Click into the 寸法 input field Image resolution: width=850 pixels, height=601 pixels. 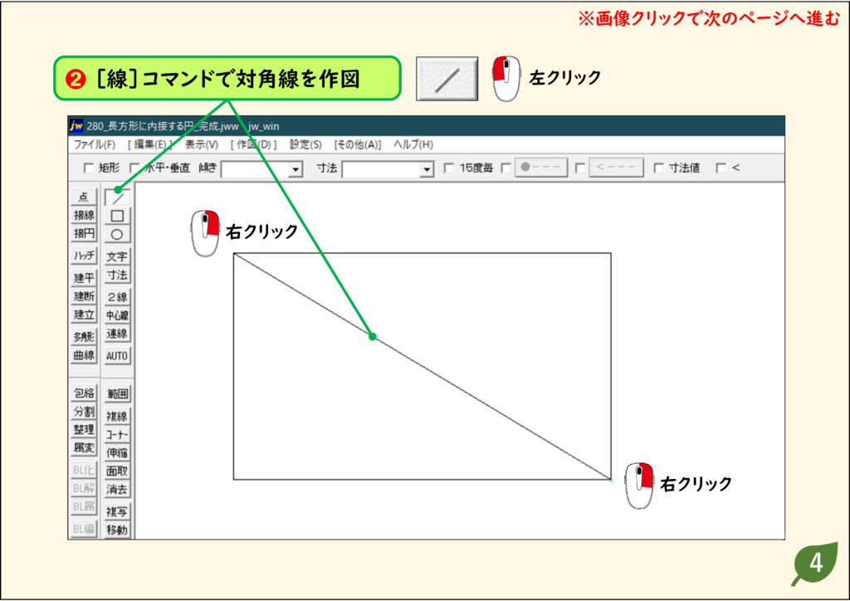tap(382, 169)
